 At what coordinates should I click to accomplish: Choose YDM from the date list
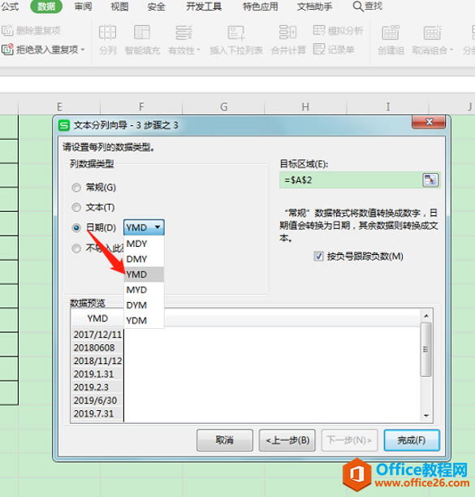pos(144,321)
